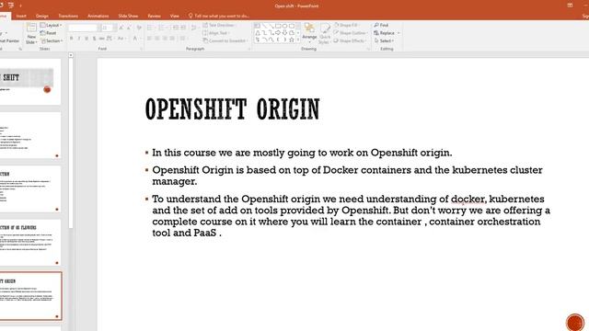This screenshot has width=589, height=331.
Task: Open the Shape Outline color menu
Action: coord(350,33)
